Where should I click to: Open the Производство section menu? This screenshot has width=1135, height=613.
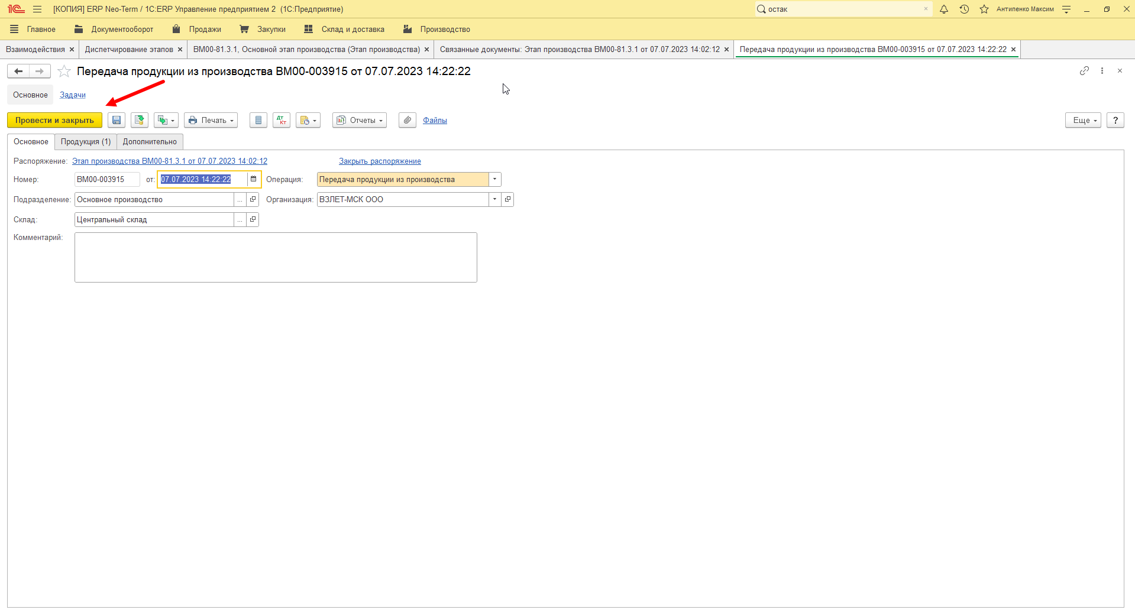(x=436, y=29)
